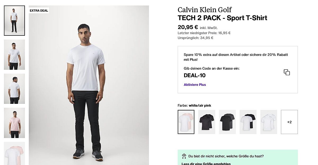The width and height of the screenshot is (318, 165).
Task: Copy the DEAL-10 code with the copy icon
Action: (x=287, y=72)
